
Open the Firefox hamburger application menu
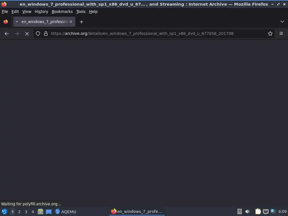(x=281, y=34)
